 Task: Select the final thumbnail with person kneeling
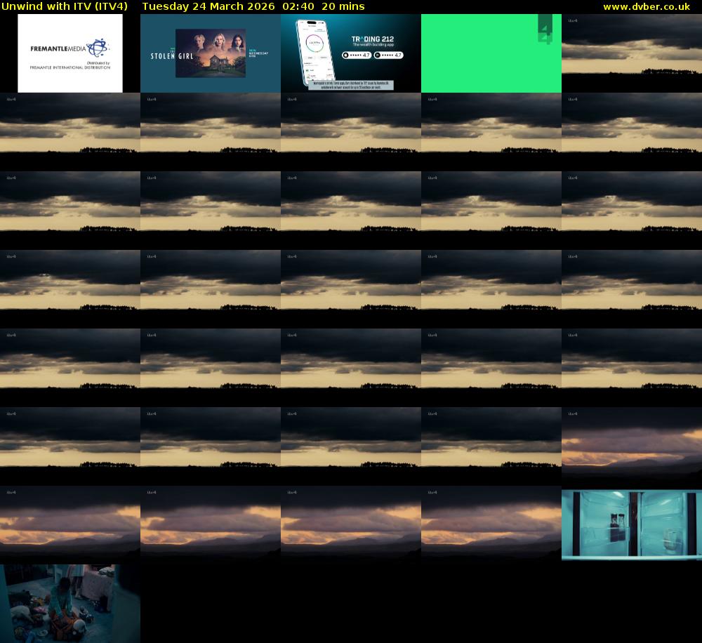pos(70,604)
